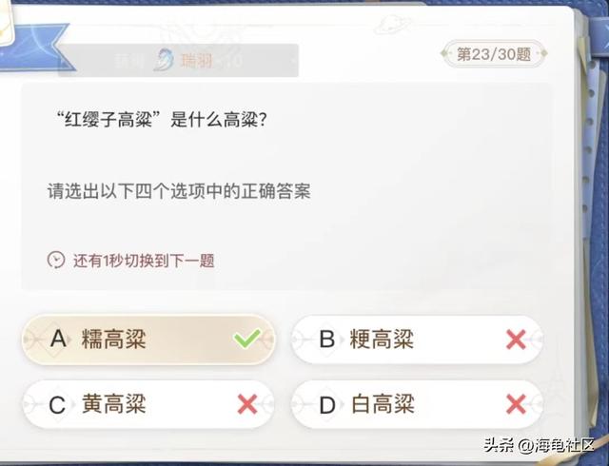Click the question text about 红缨子高粱

pos(160,122)
